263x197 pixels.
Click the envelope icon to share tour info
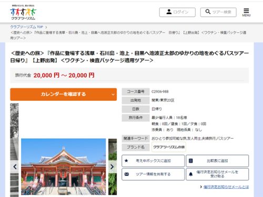point(126,174)
